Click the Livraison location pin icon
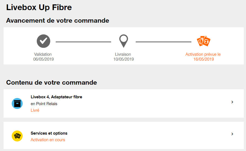246x151 pixels. [123, 41]
